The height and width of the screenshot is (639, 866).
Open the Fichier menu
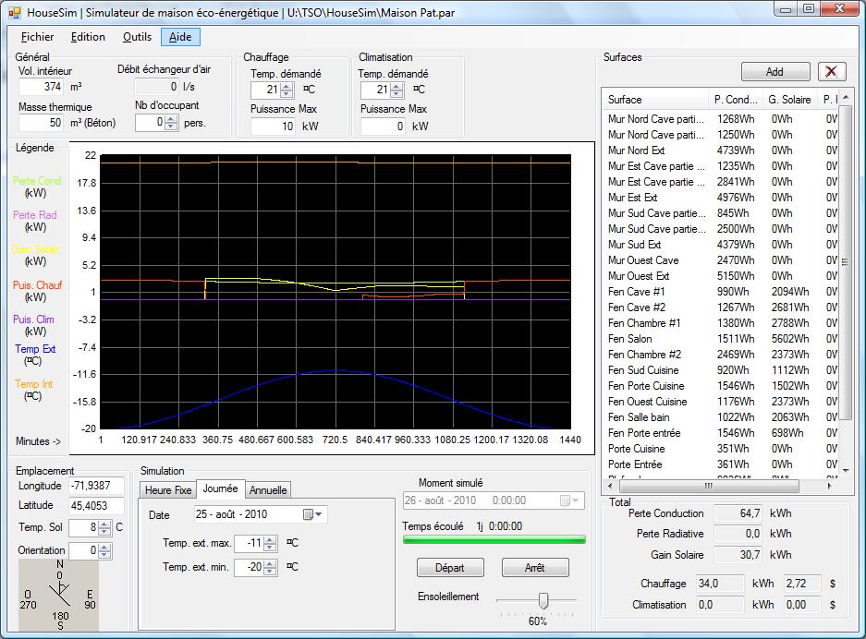37,37
